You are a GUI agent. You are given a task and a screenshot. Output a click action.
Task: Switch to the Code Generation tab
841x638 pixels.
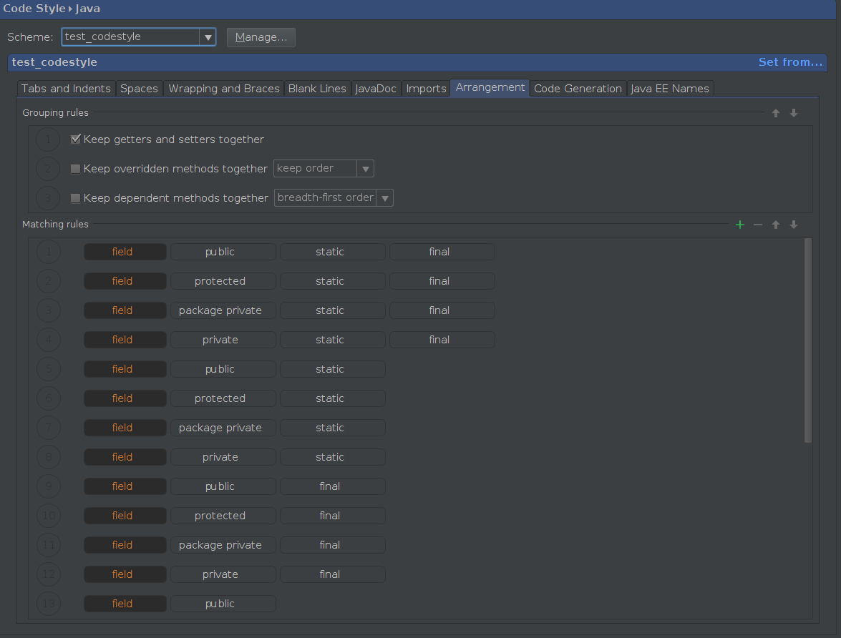coord(578,88)
